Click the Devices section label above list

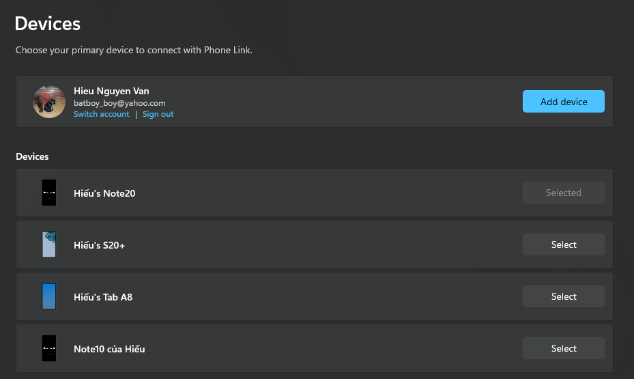point(32,156)
